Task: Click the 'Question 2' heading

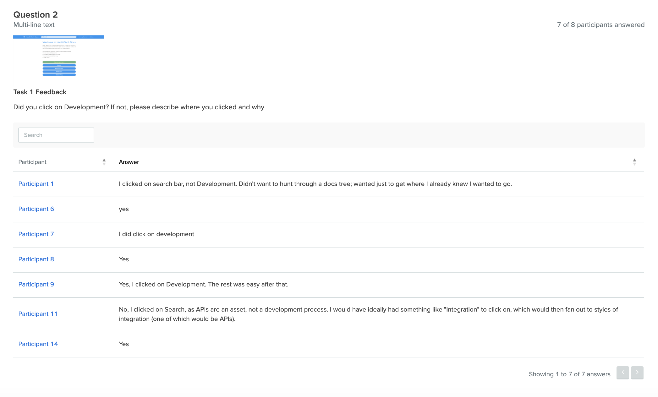Action: [x=36, y=15]
